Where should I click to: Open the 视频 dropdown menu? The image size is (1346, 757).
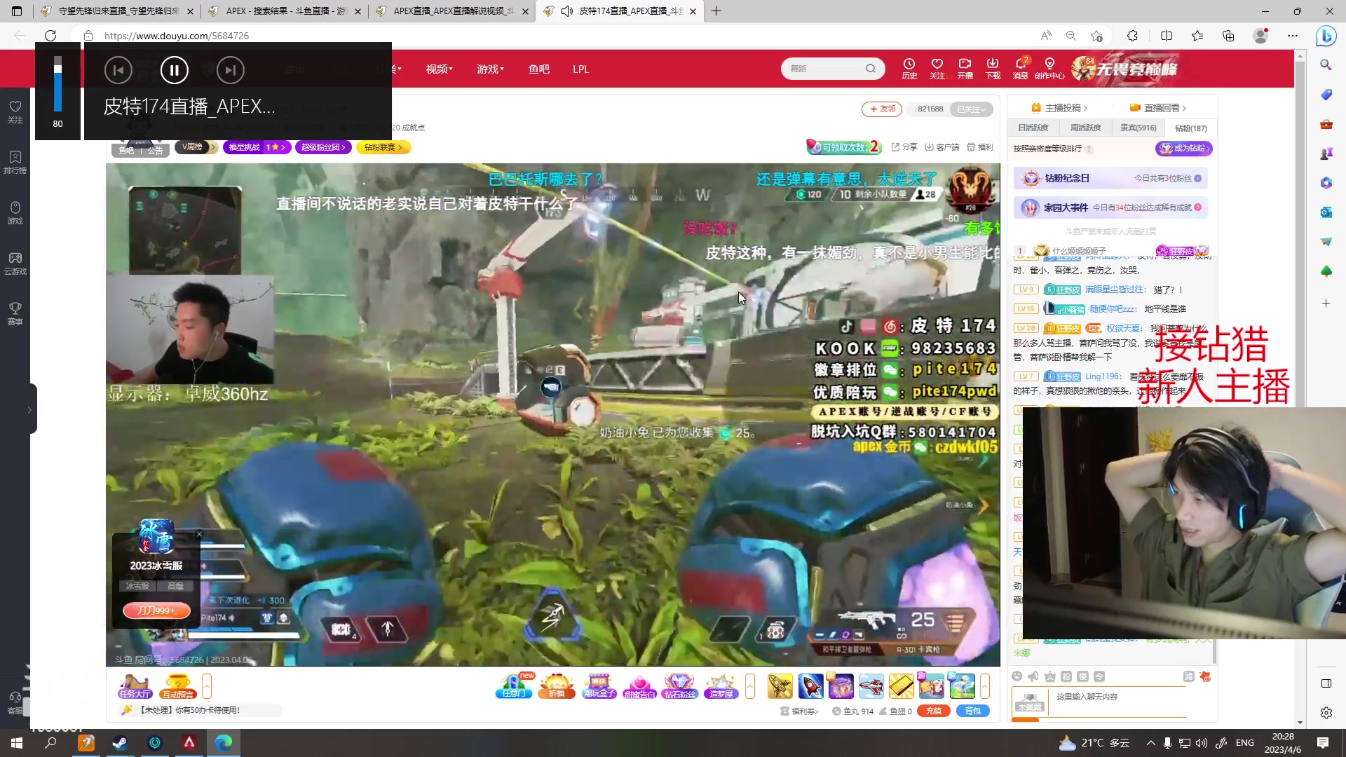click(x=439, y=69)
